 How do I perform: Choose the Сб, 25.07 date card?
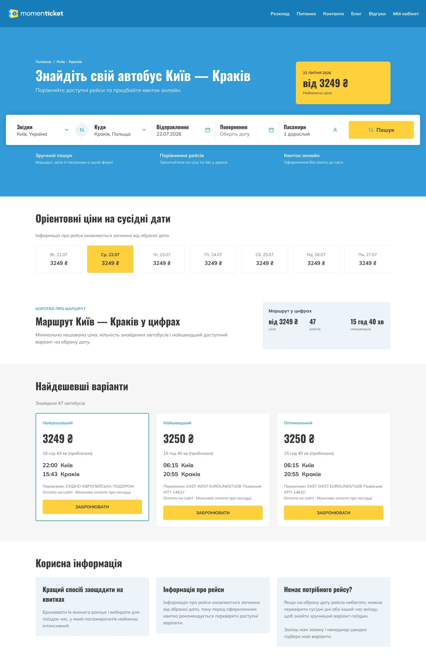[x=265, y=259]
